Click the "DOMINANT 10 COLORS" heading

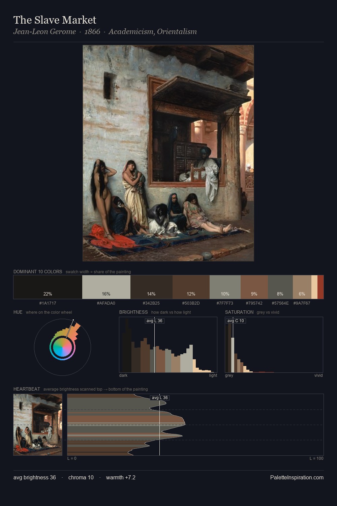point(38,272)
